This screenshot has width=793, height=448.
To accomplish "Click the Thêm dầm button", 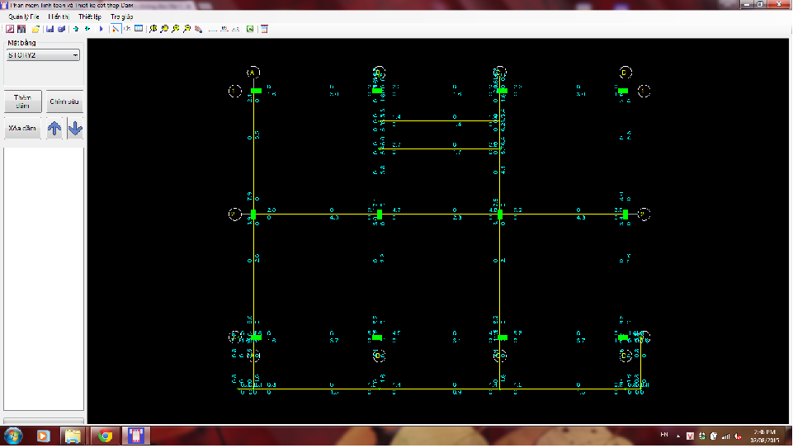I will coord(23,101).
